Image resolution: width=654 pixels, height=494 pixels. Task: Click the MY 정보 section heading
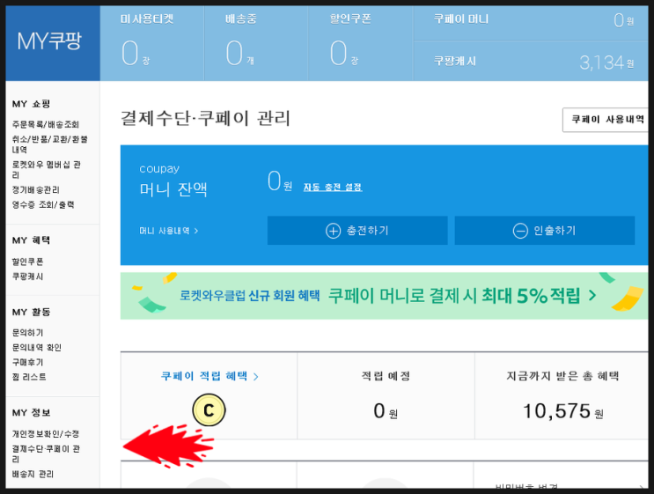click(x=32, y=413)
